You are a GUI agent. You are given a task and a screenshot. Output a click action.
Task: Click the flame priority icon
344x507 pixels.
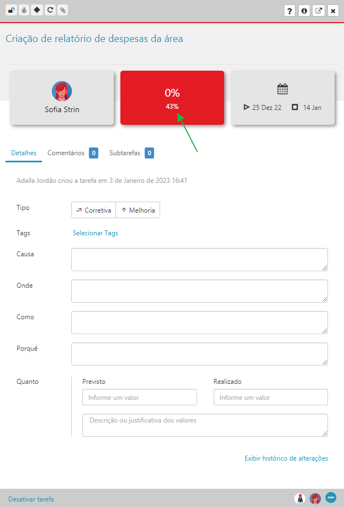(x=24, y=10)
